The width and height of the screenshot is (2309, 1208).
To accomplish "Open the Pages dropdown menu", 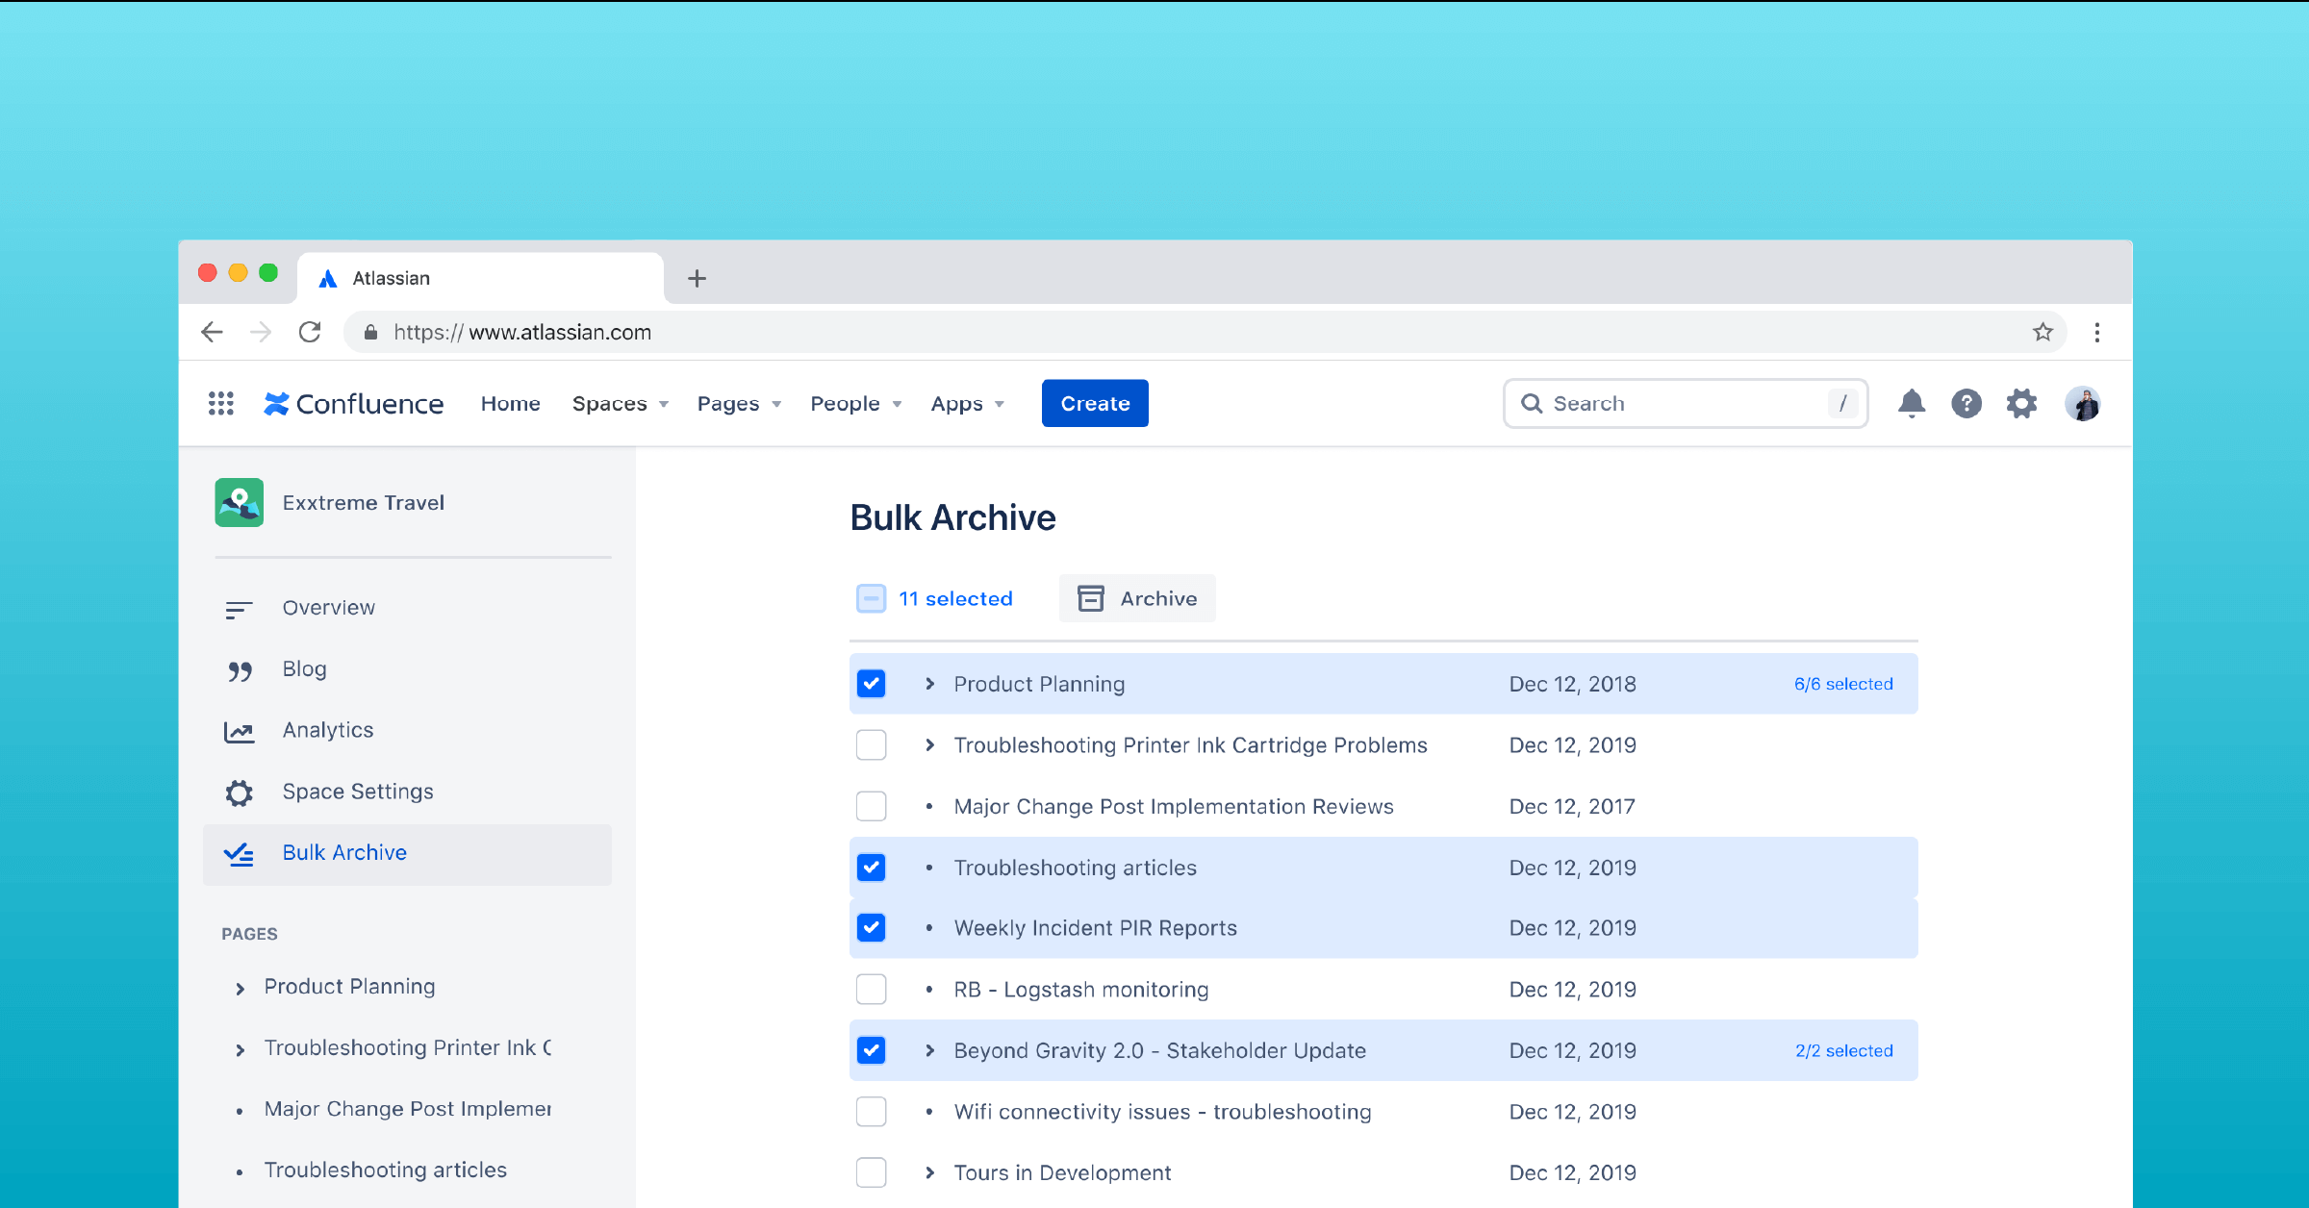I will [x=739, y=404].
